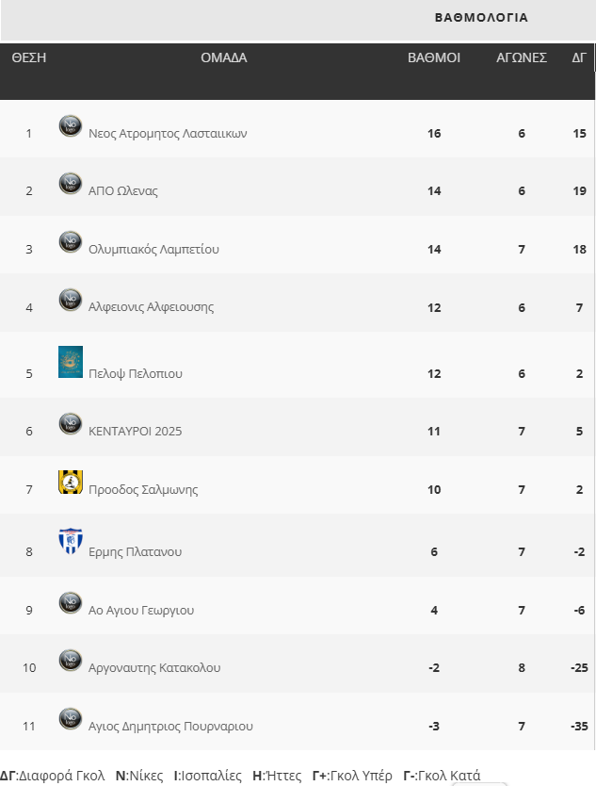The image size is (596, 786).
Task: Click the Προοδος Σαλμωνης yellow crest
Action: pyautogui.click(x=71, y=483)
